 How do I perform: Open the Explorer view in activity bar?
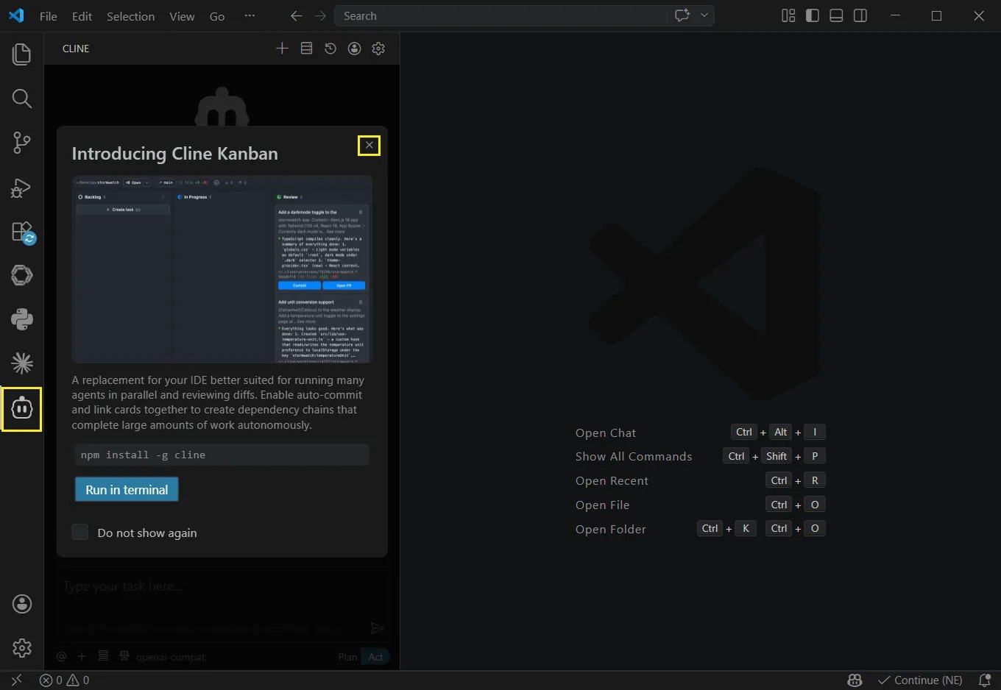pos(22,54)
